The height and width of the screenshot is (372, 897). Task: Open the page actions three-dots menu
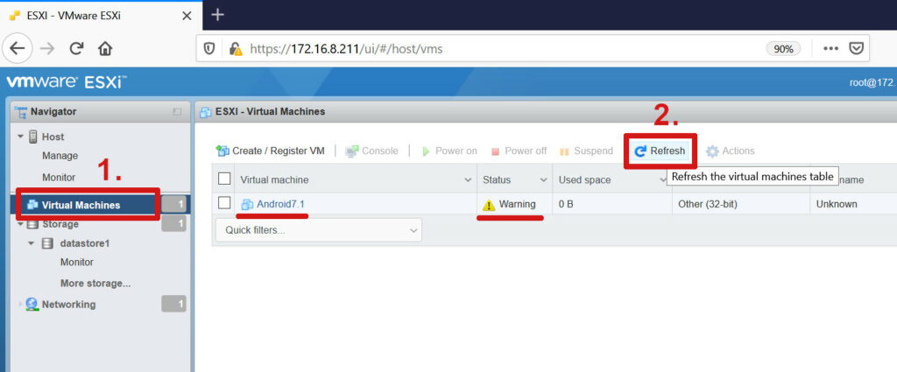(x=830, y=49)
